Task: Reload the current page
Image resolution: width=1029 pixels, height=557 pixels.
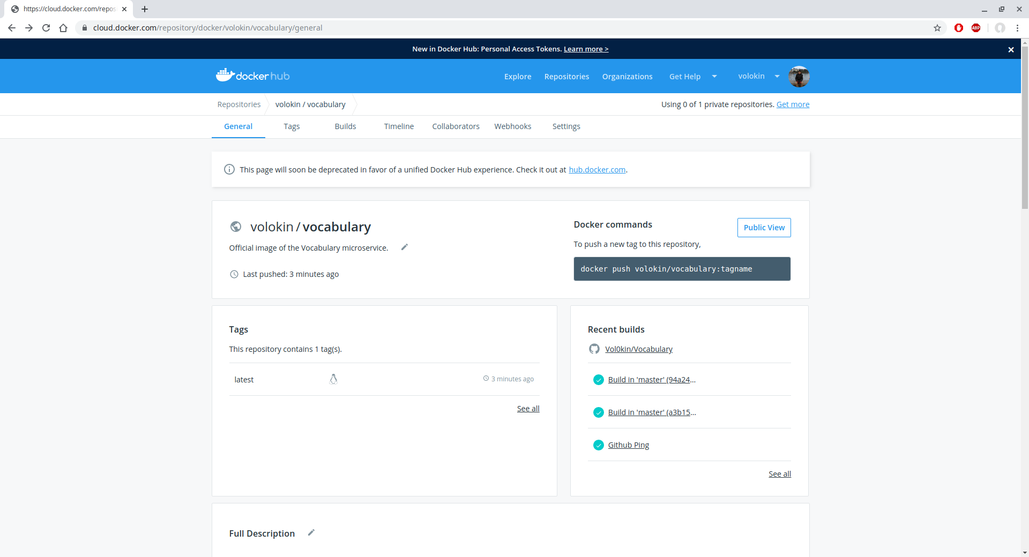Action: pyautogui.click(x=46, y=28)
